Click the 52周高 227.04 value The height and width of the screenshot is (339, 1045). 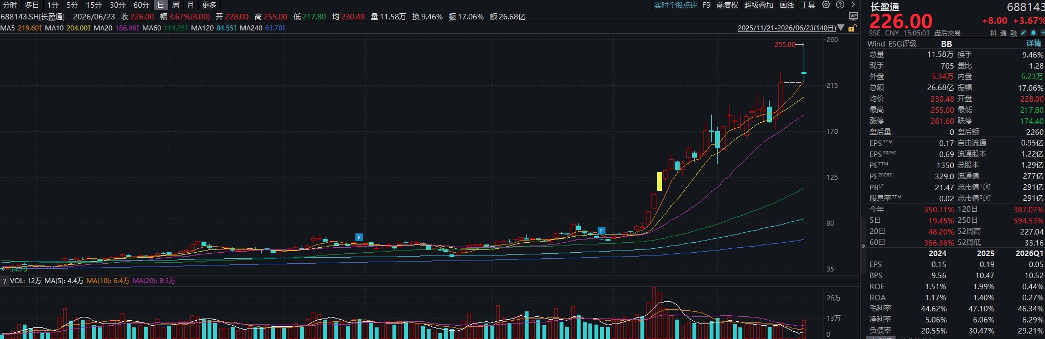[x=1032, y=232]
